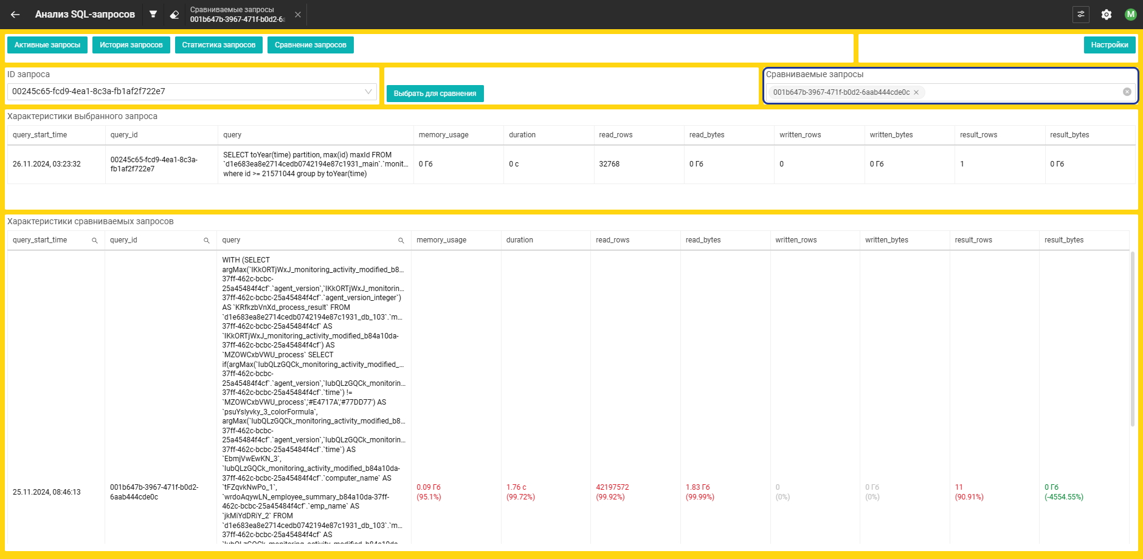Click memory_usage header in comparison table
The image size is (1143, 559).
tap(441, 240)
